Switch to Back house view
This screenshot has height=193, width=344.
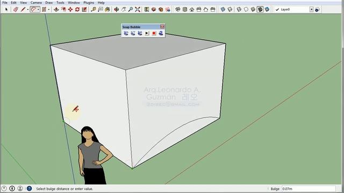[206, 10]
